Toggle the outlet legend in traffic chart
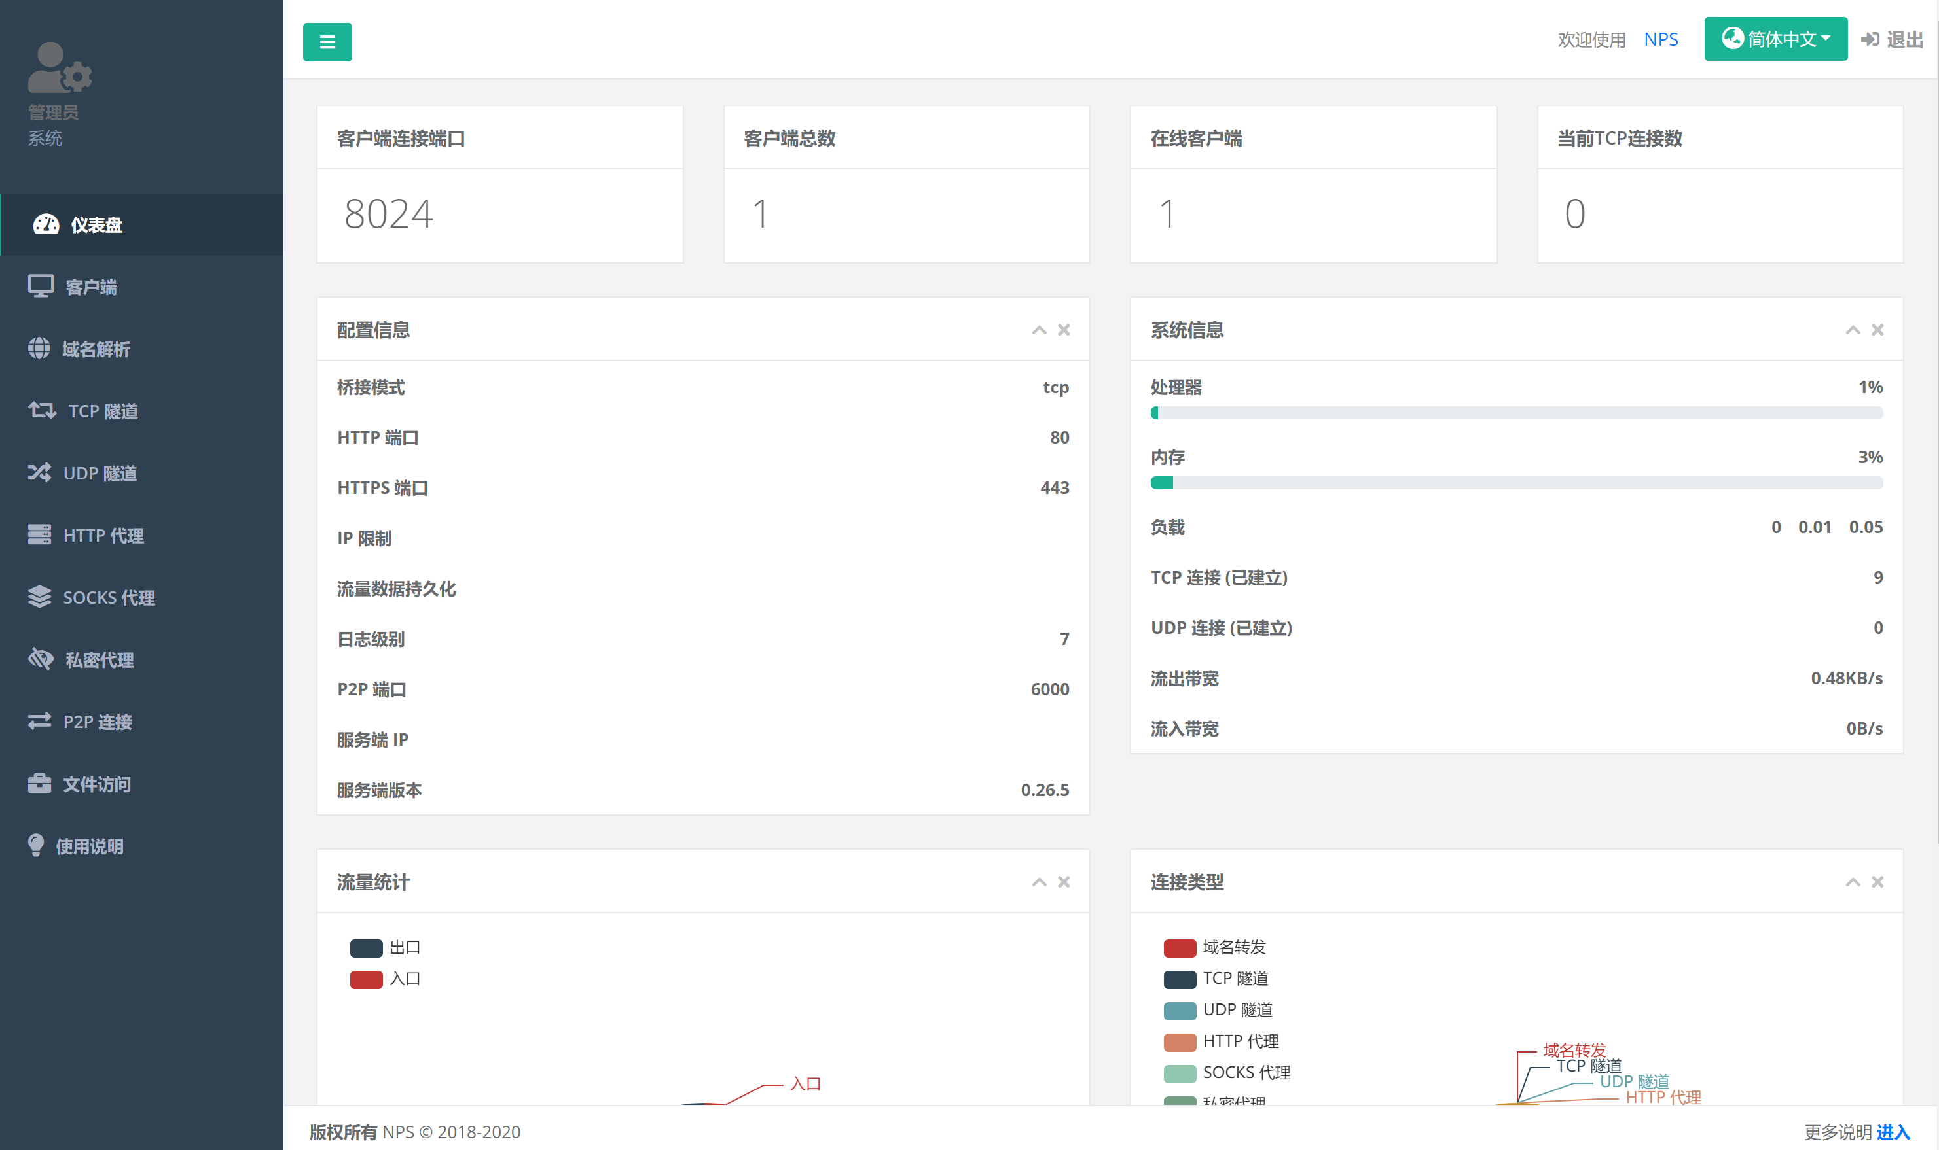The image size is (1939, 1150). [366, 948]
